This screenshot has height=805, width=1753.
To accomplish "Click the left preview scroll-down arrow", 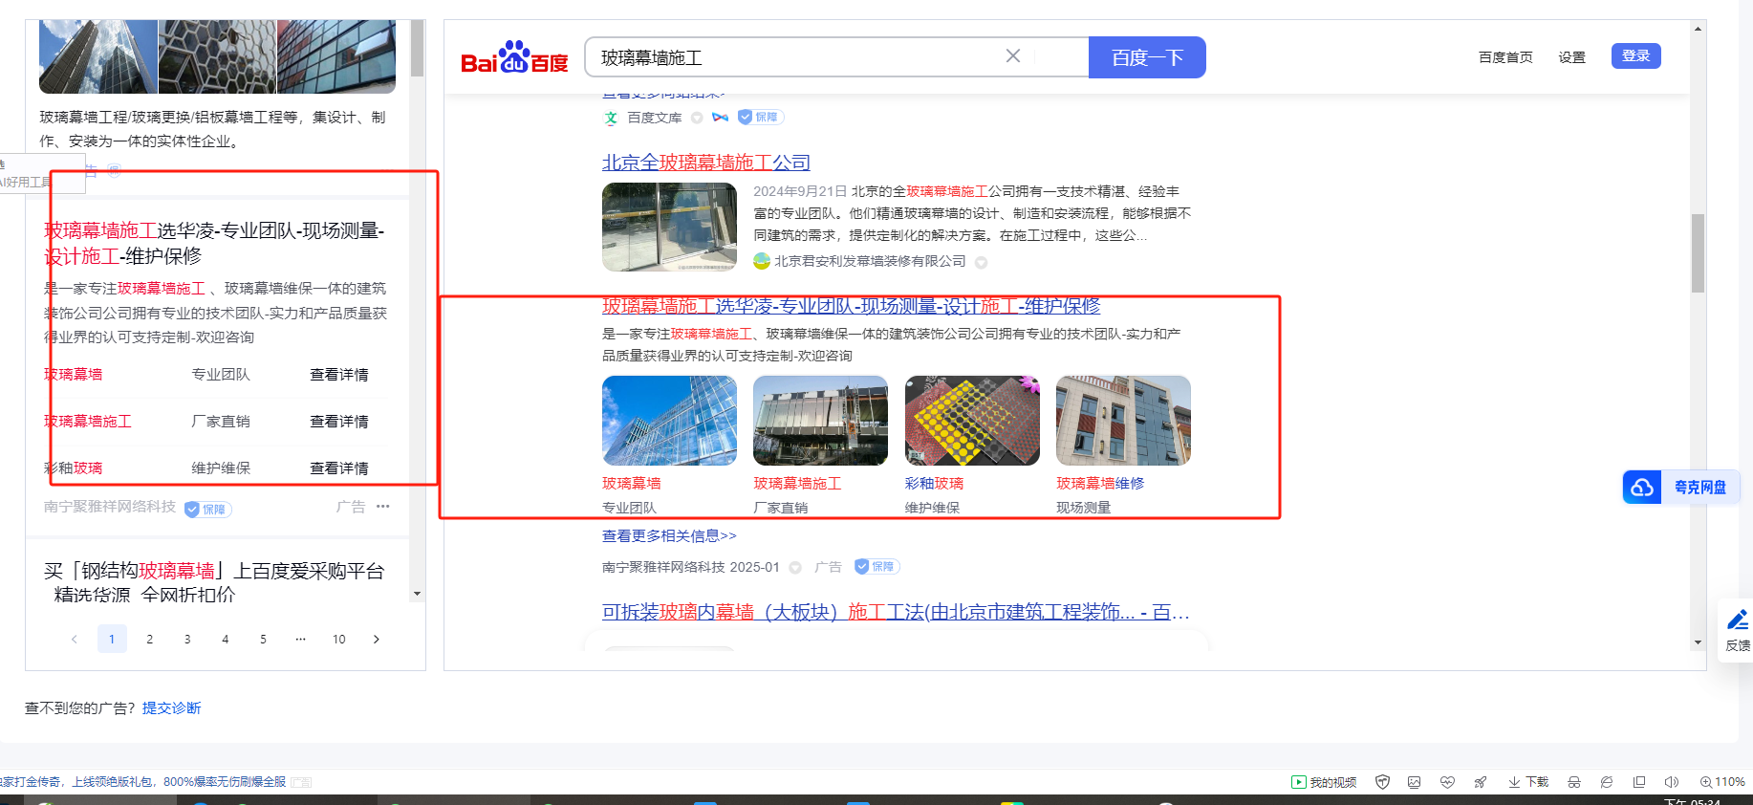I will pos(417,595).
